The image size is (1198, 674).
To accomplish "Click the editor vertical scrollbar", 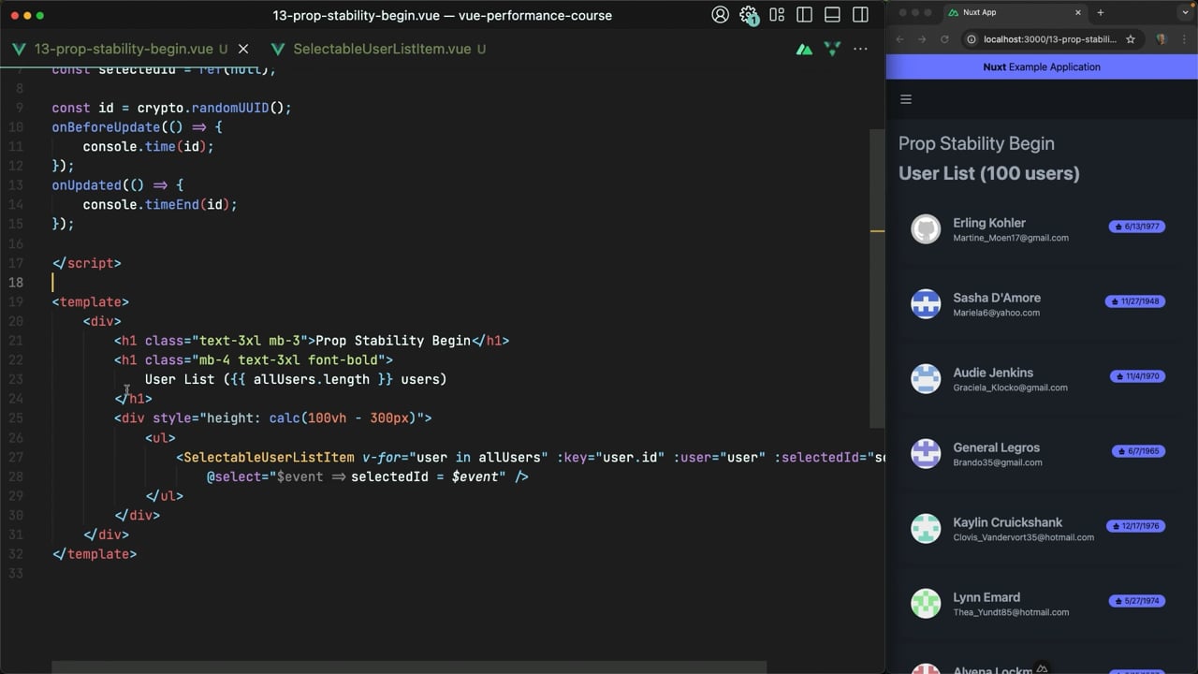I will tap(877, 278).
